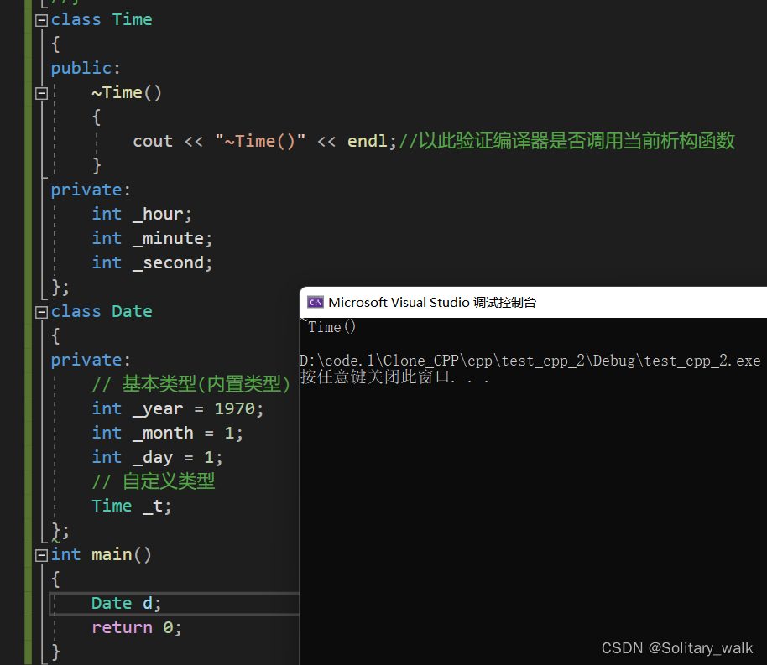Collapse the class Time block
The width and height of the screenshot is (767, 665).
(x=42, y=20)
